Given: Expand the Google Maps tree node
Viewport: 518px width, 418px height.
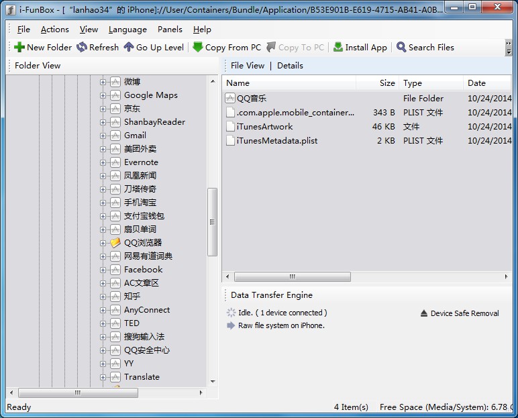Looking at the screenshot, I should click(103, 95).
